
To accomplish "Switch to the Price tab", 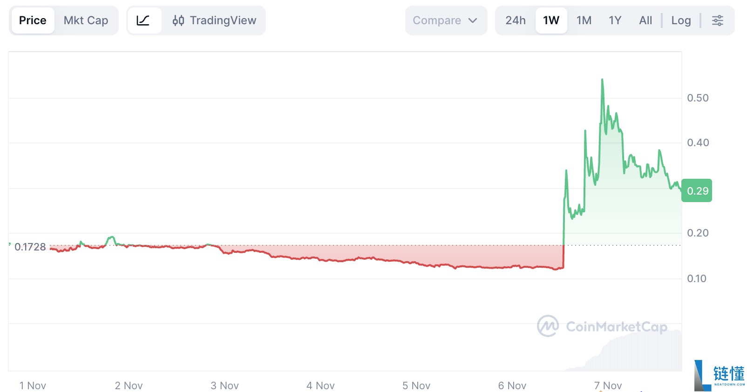I will point(33,20).
